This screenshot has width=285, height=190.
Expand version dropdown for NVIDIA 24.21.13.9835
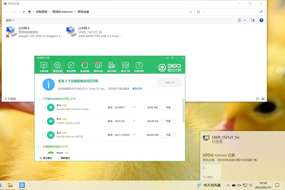[x=134, y=135]
